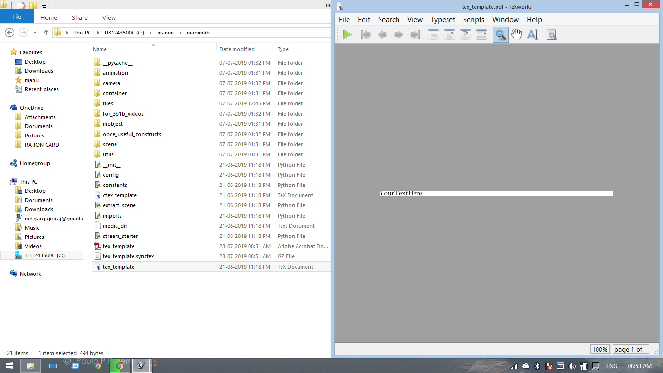Click File Explorer taskbar icon
This screenshot has width=663, height=373.
point(30,366)
